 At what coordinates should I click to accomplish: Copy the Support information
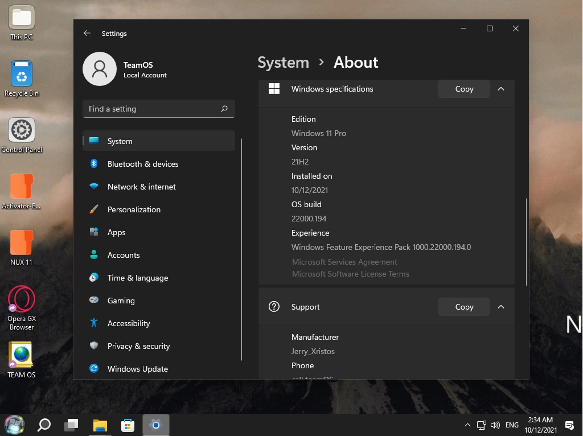click(x=463, y=307)
